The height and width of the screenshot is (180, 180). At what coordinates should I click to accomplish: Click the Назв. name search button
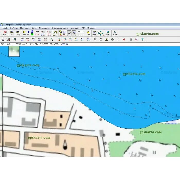(x=115, y=33)
